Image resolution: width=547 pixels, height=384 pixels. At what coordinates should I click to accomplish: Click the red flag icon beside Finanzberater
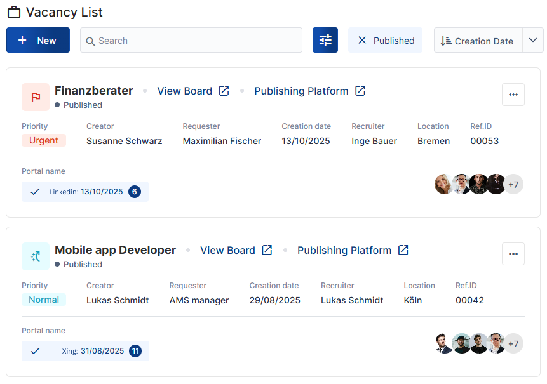point(36,97)
